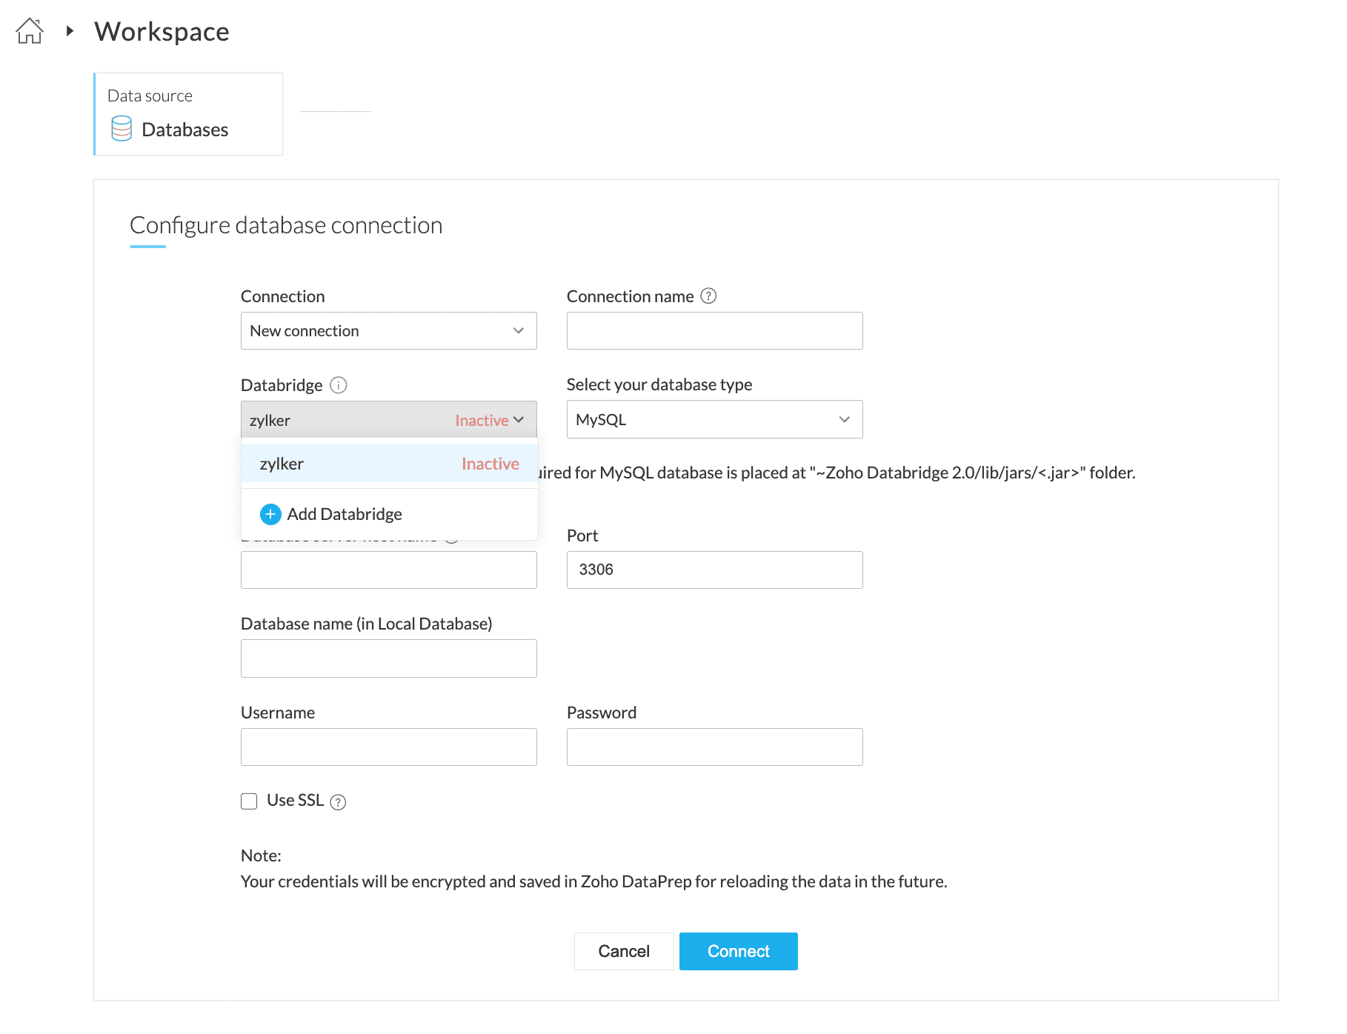Click the Databases stack icon

(x=122, y=129)
